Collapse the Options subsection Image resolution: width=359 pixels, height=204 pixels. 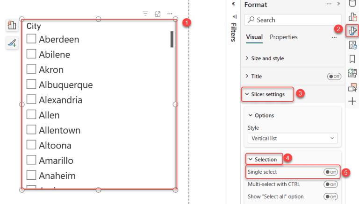(x=261, y=115)
